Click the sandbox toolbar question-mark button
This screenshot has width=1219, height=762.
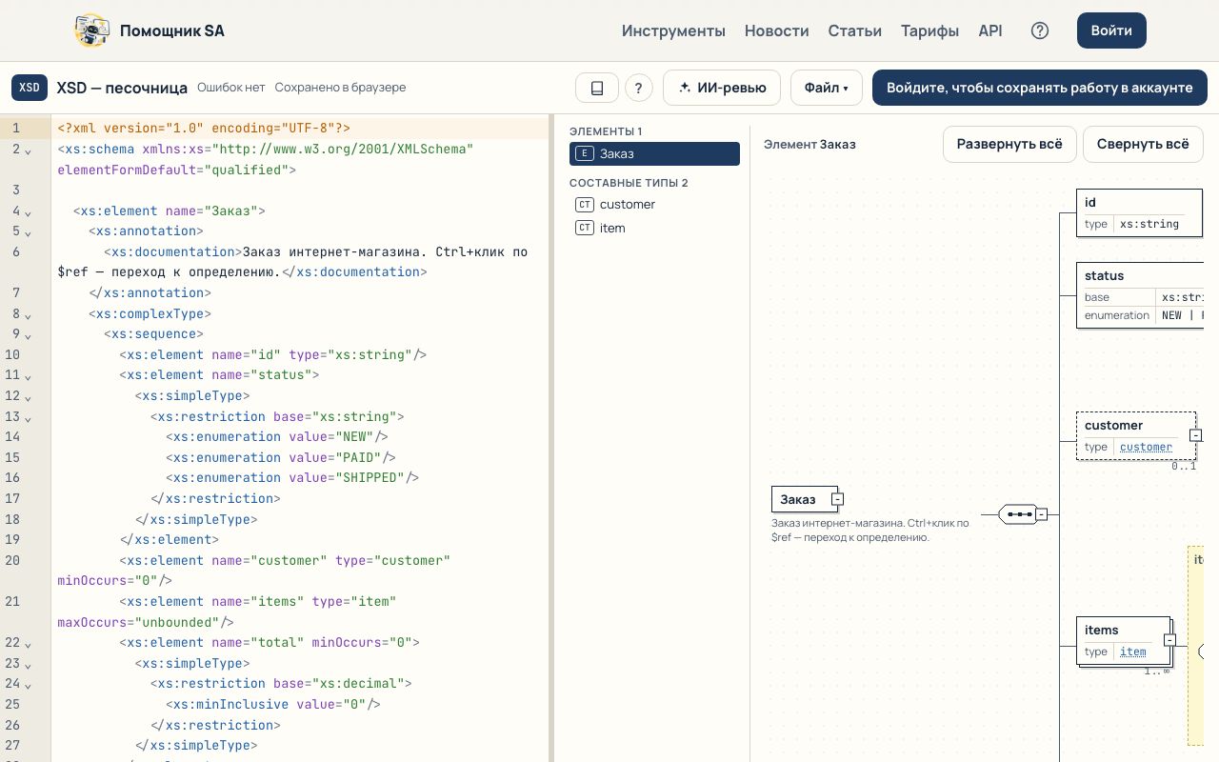coord(639,88)
